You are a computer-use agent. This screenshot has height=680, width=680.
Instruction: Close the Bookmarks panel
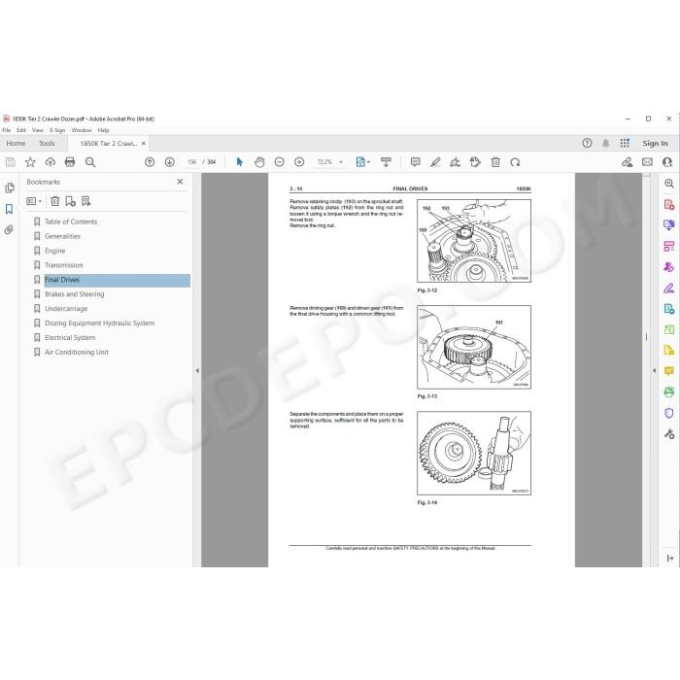(180, 182)
